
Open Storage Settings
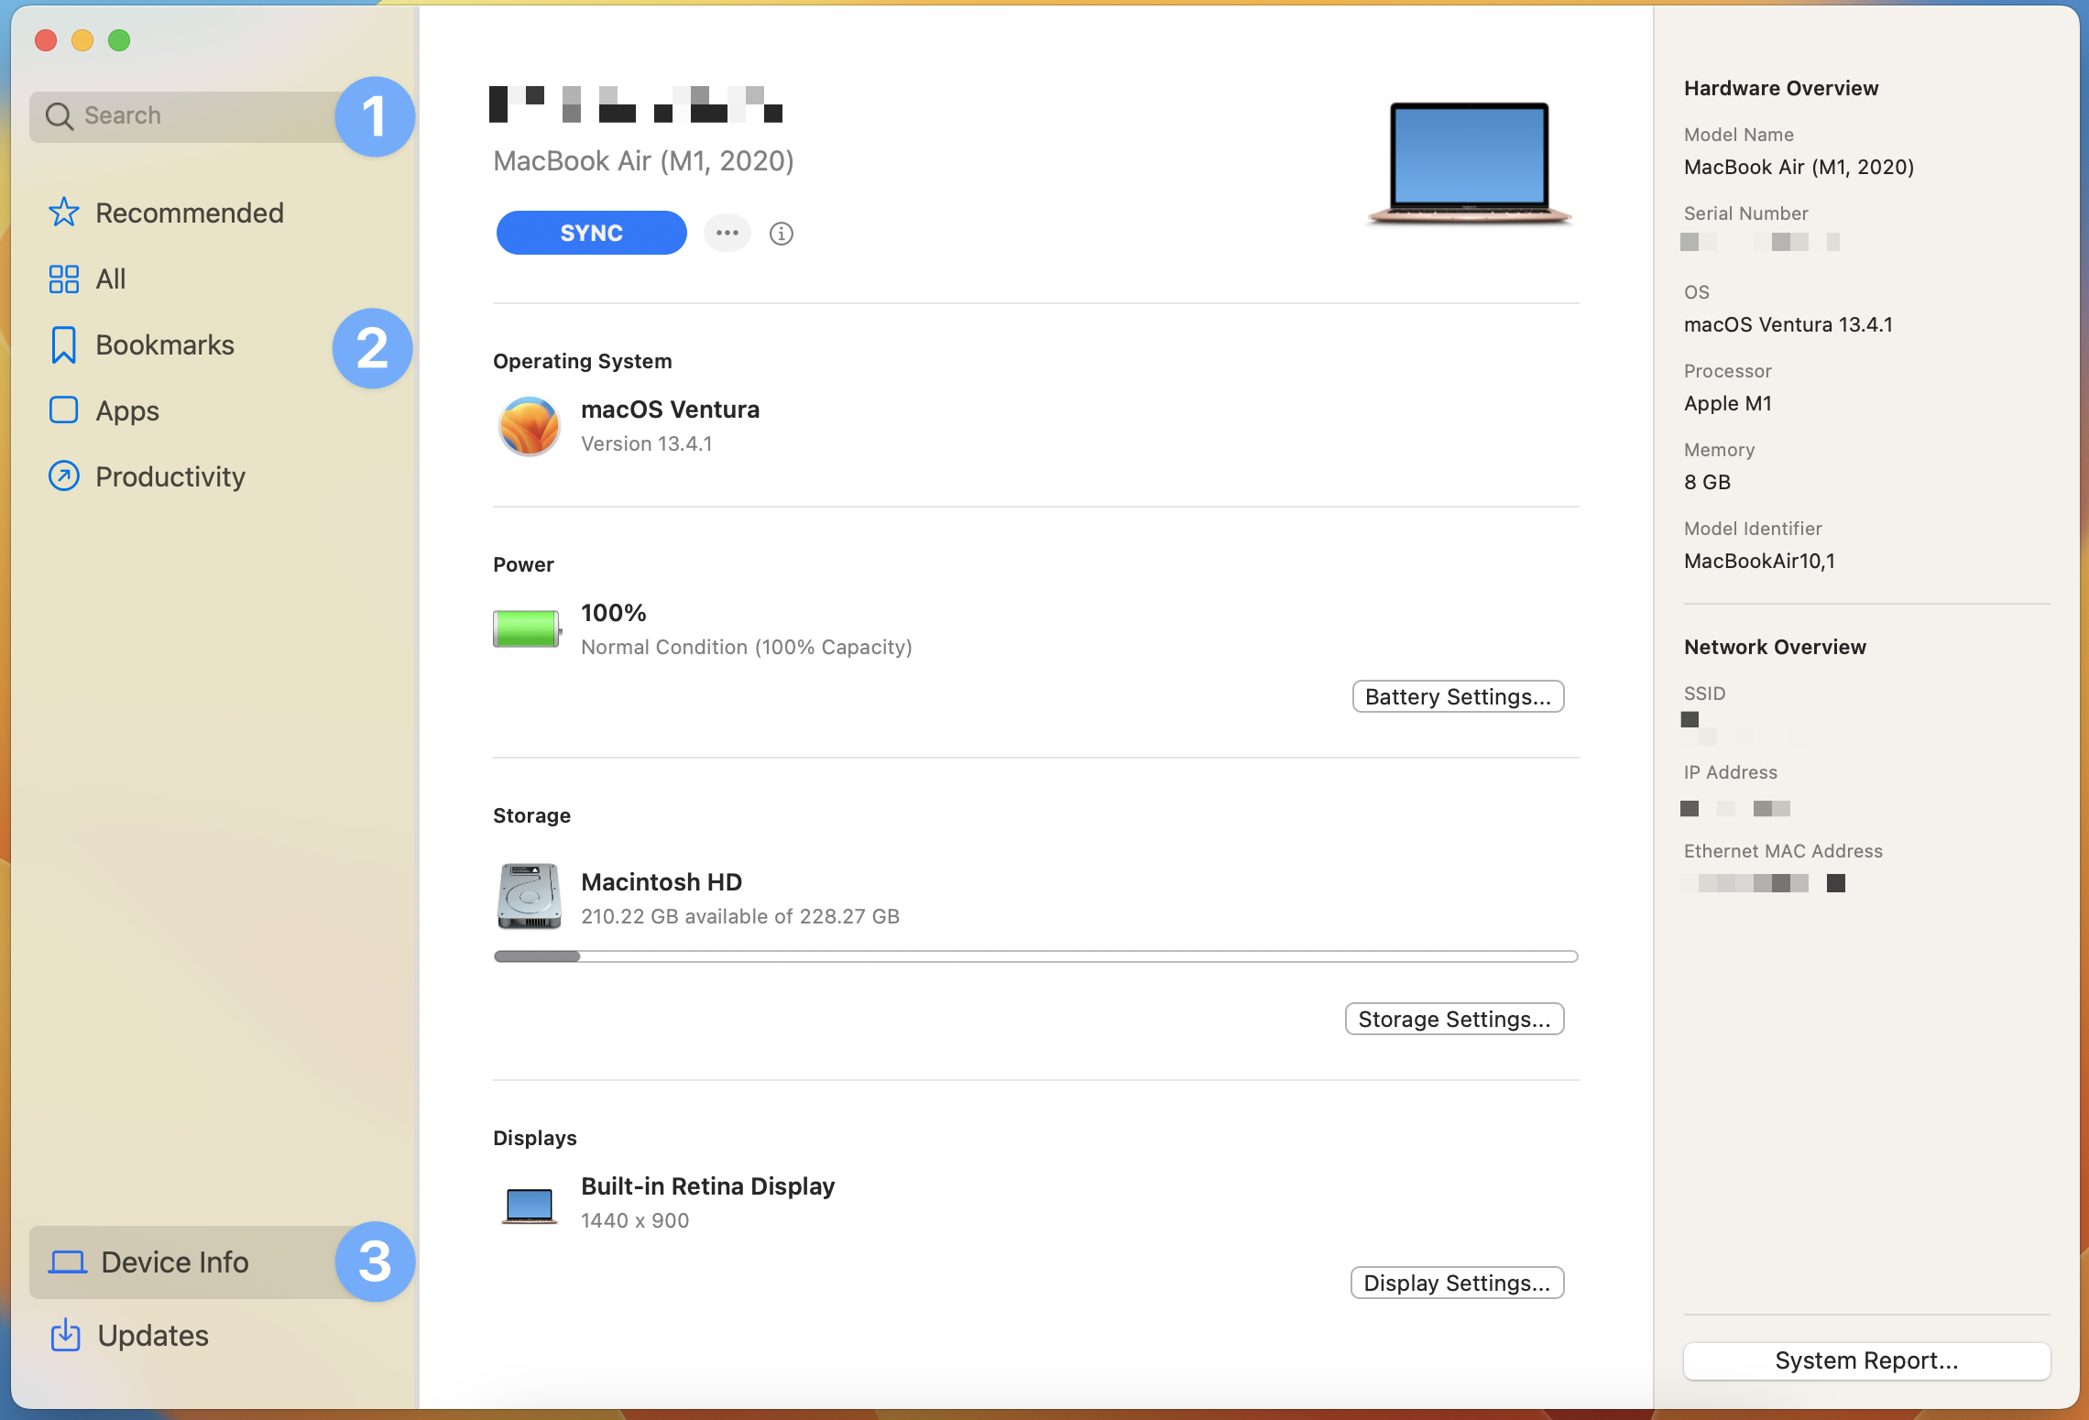pos(1453,1020)
